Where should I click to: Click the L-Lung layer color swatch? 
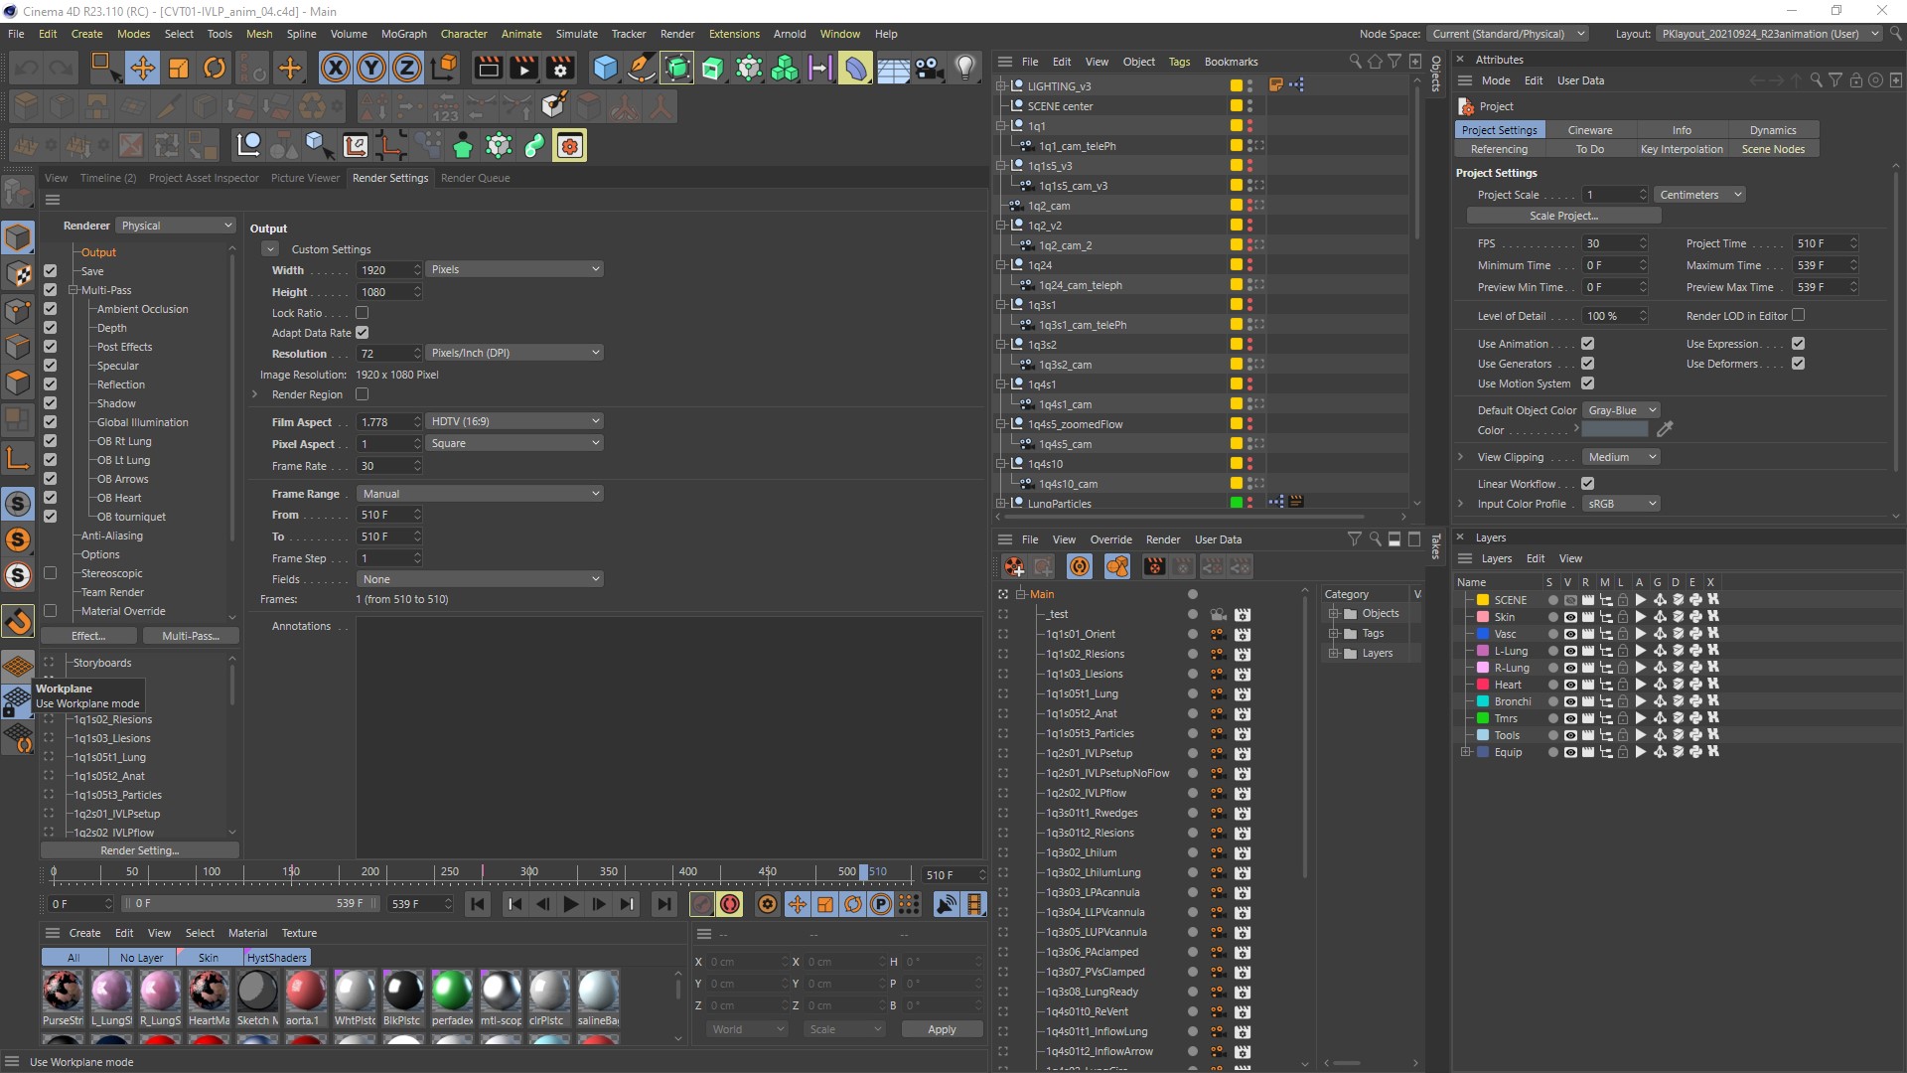pyautogui.click(x=1482, y=651)
